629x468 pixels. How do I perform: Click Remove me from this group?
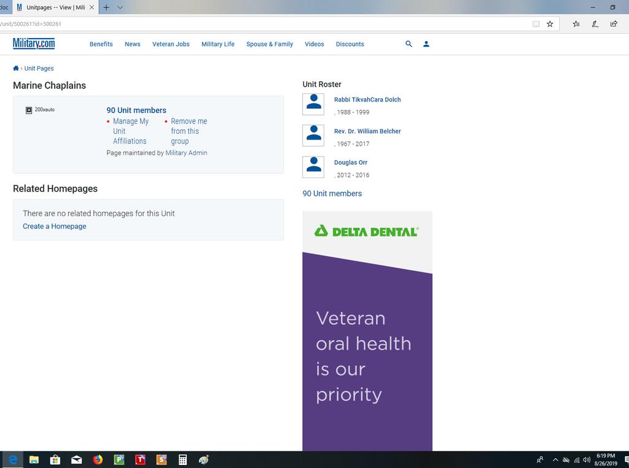coord(189,131)
